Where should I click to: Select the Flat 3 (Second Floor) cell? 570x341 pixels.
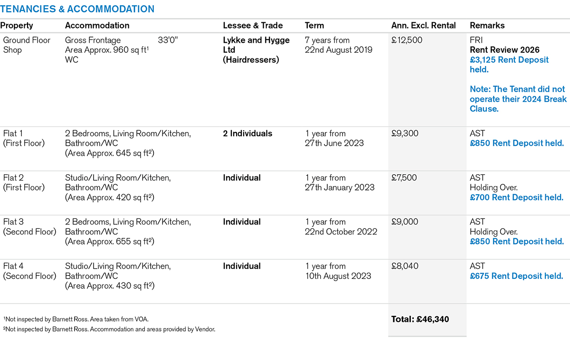[29, 227]
